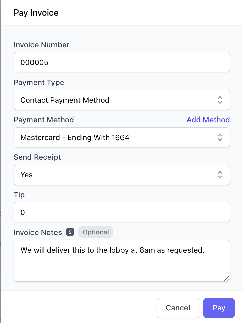The width and height of the screenshot is (243, 323).
Task: Click the Cancel button
Action: pos(178,308)
